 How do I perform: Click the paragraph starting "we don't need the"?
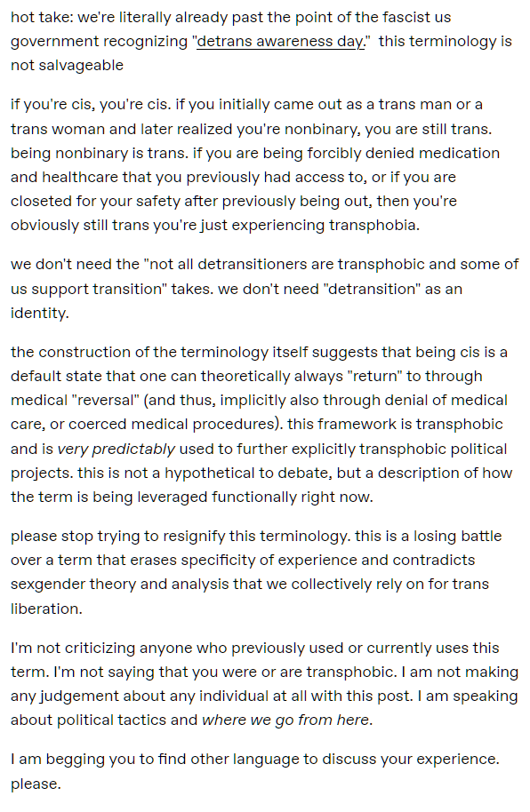point(264,289)
